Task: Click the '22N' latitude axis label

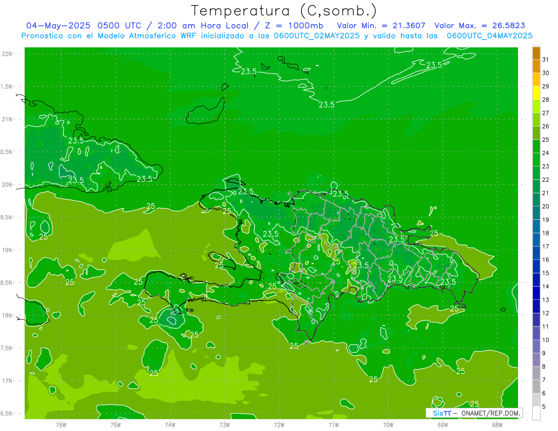Action: click(7, 54)
